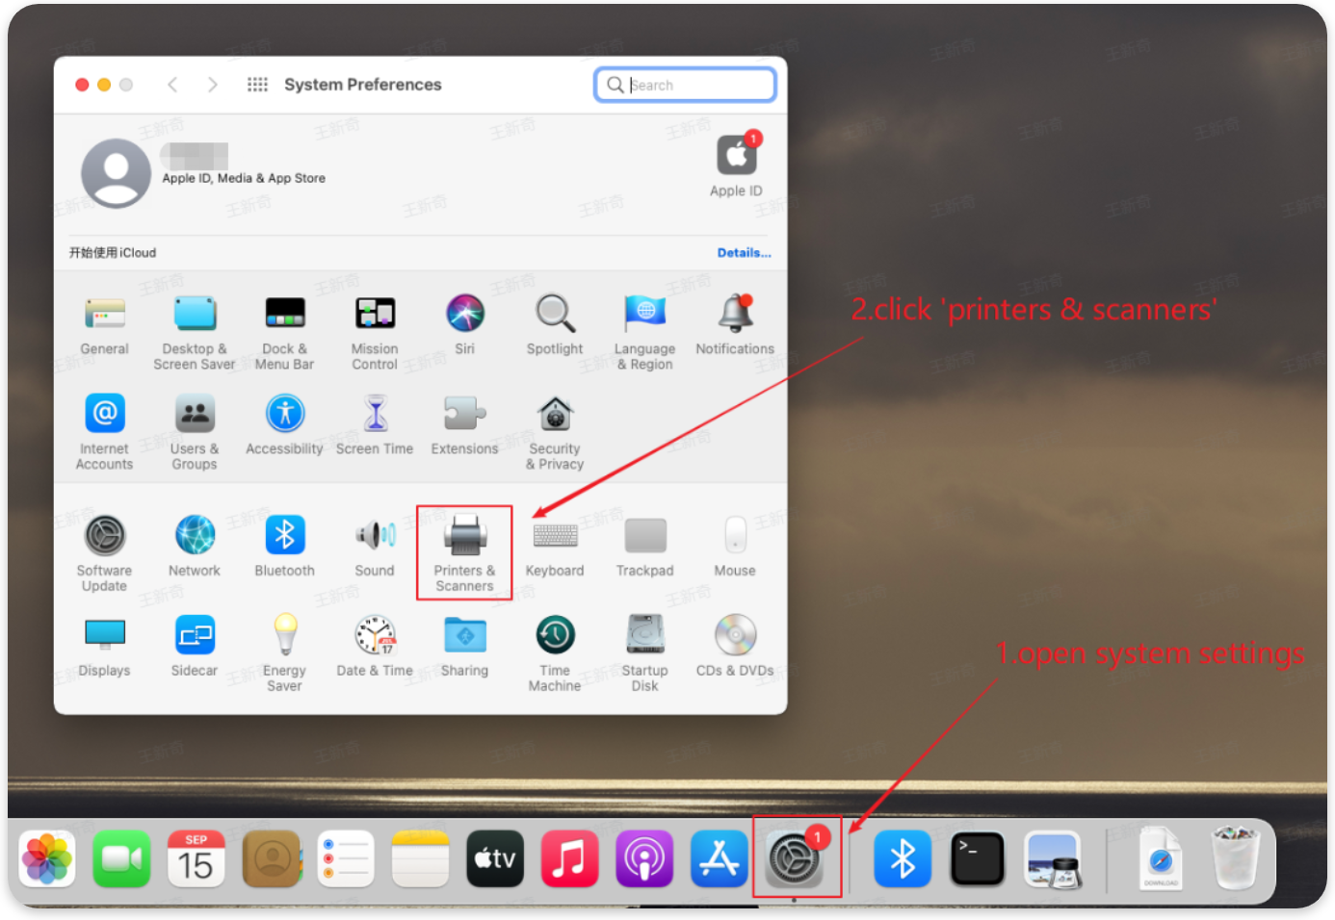Open Spotlight preferences
The height and width of the screenshot is (920, 1335).
click(x=556, y=314)
